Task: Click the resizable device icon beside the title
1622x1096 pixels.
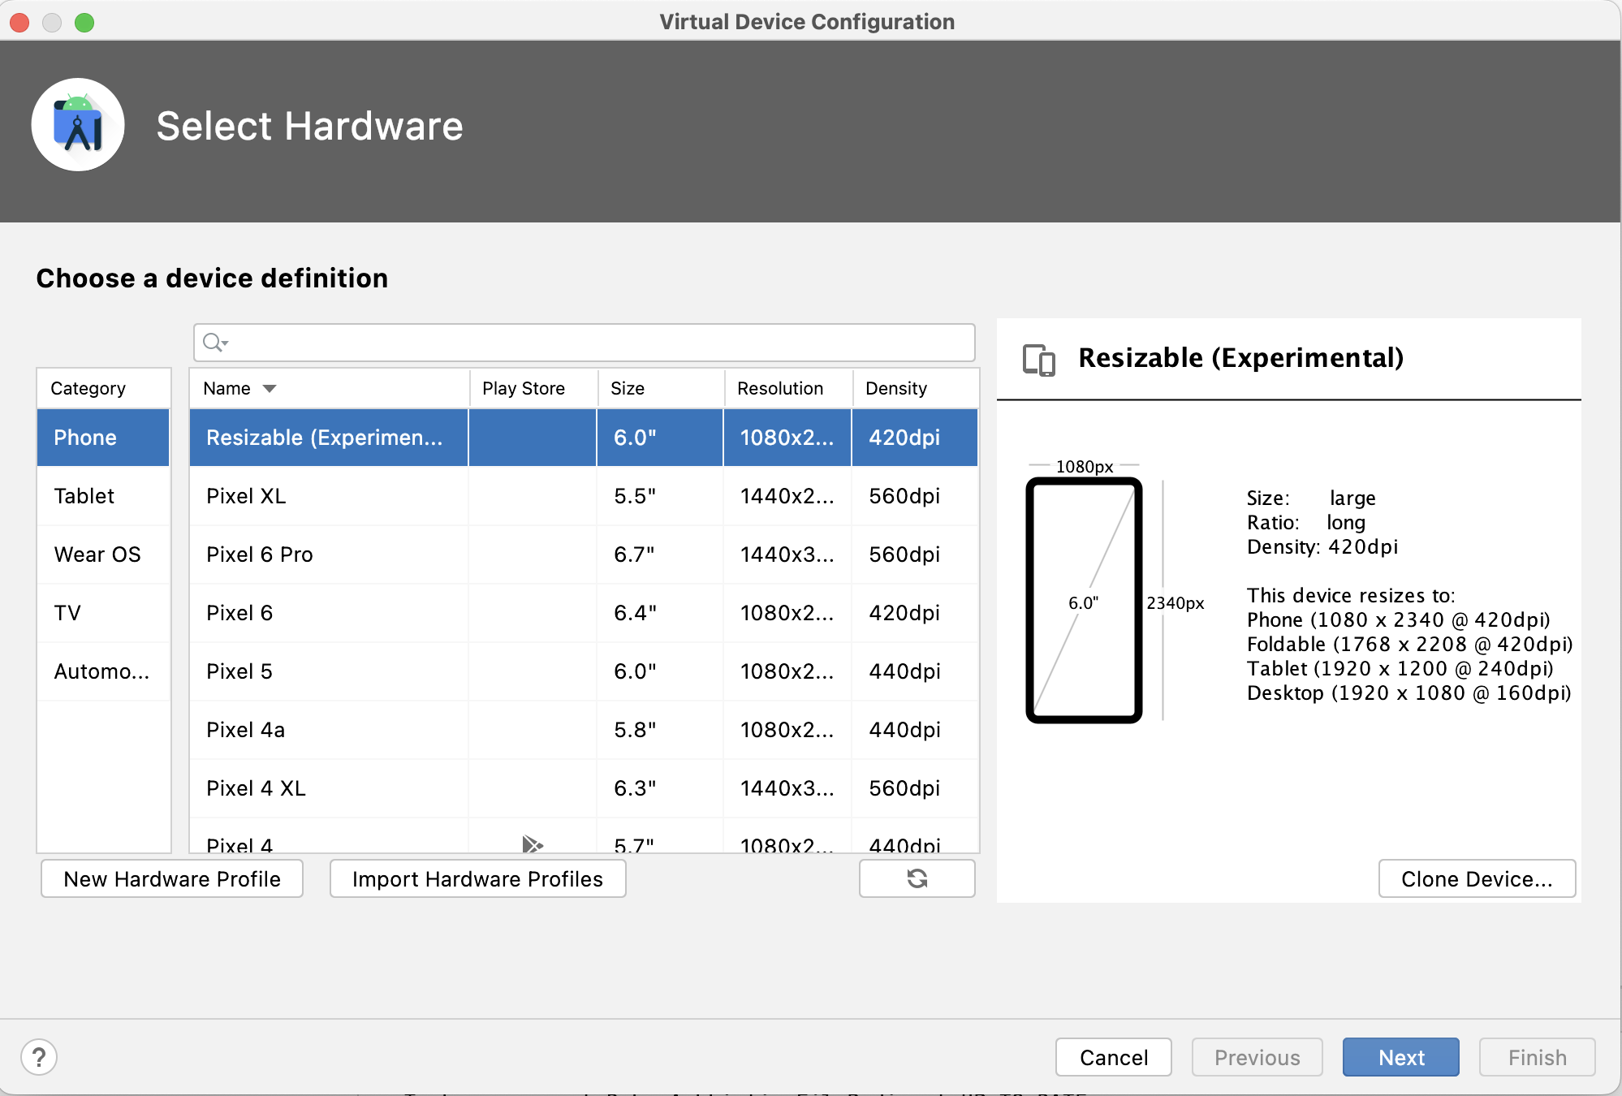Action: pyautogui.click(x=1038, y=359)
